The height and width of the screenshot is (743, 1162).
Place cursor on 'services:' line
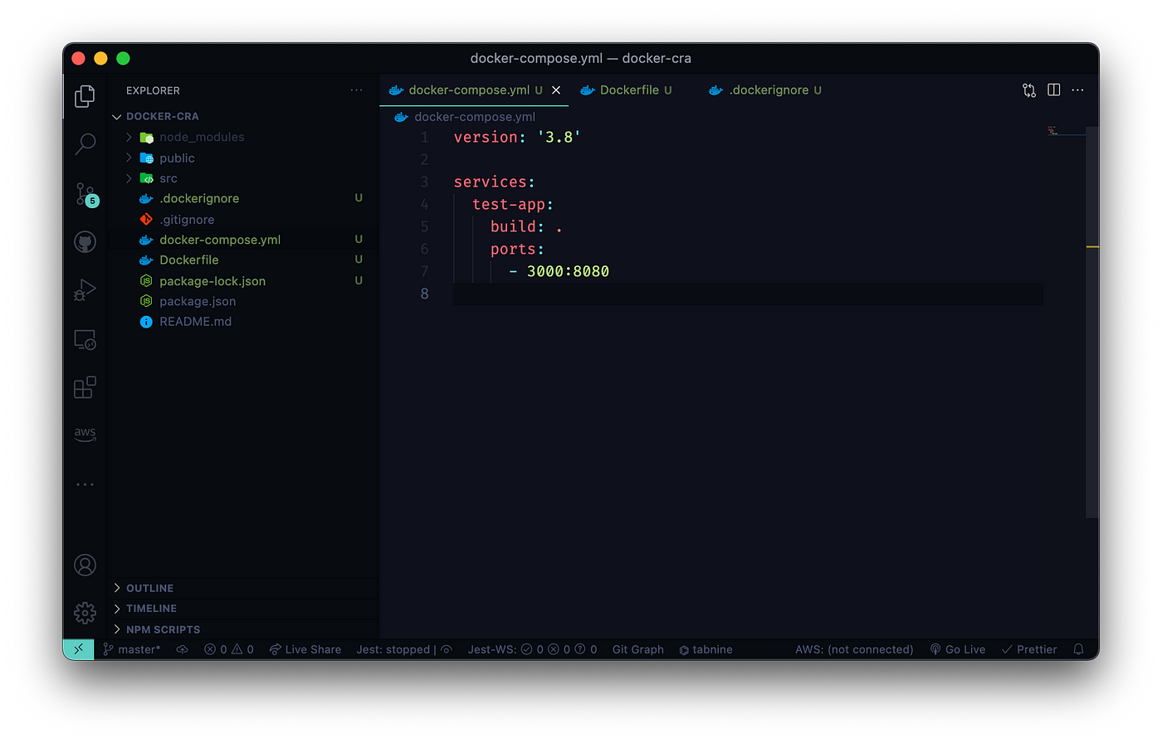pos(495,182)
